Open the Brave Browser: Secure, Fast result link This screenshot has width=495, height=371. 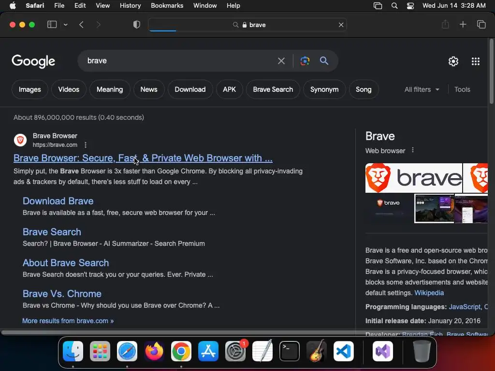tap(143, 158)
